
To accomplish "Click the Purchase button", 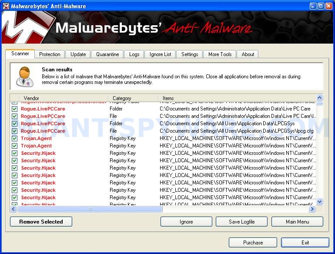I will point(253,242).
